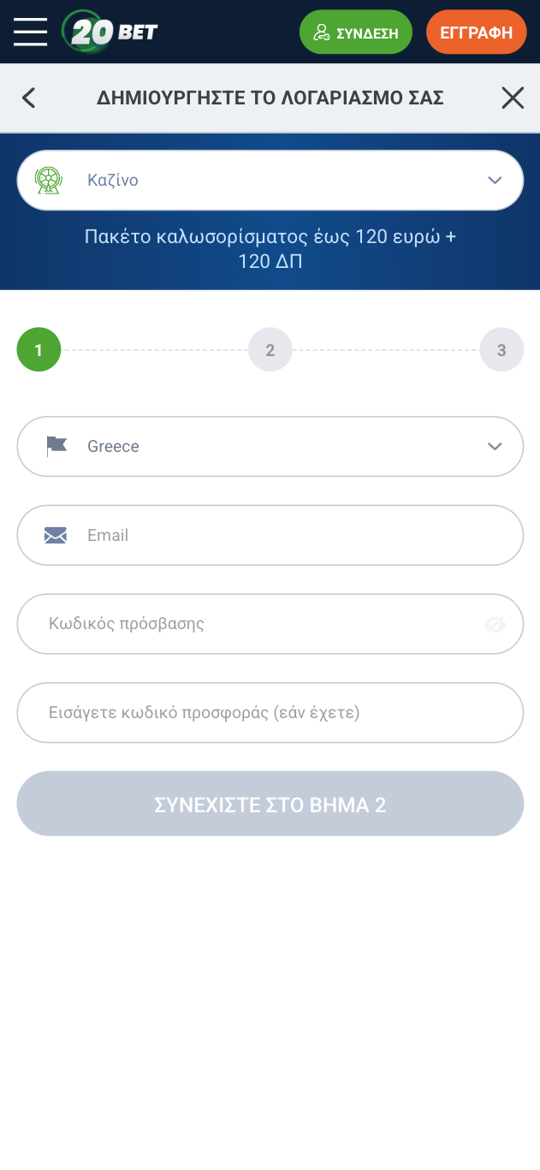540x1170 pixels.
Task: Toggle password visibility eye icon
Action: click(495, 624)
